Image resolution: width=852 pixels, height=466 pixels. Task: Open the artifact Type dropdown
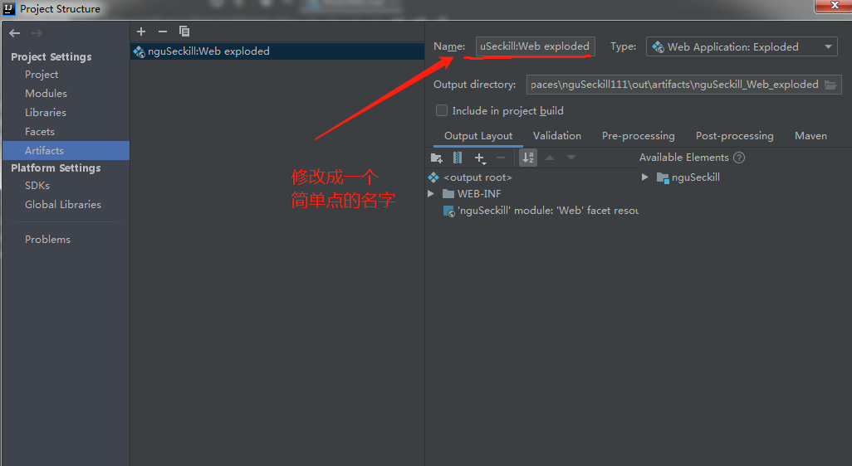[742, 46]
